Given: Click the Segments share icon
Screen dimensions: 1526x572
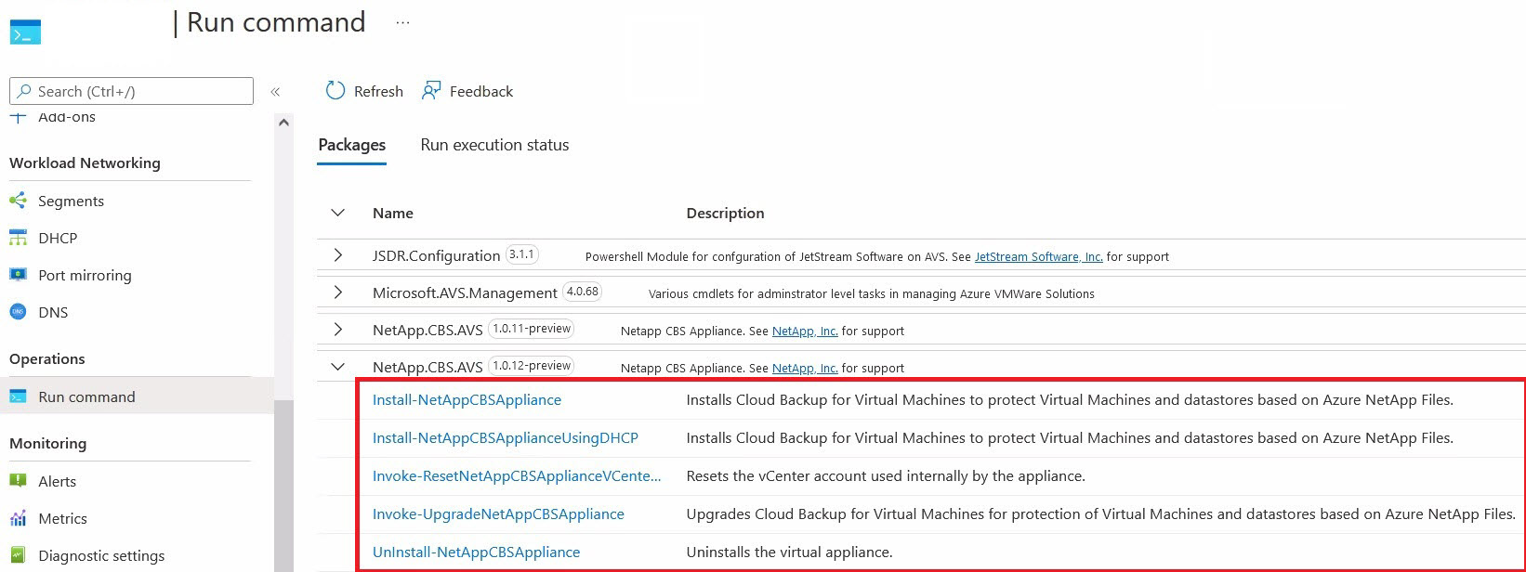Looking at the screenshot, I should [18, 201].
